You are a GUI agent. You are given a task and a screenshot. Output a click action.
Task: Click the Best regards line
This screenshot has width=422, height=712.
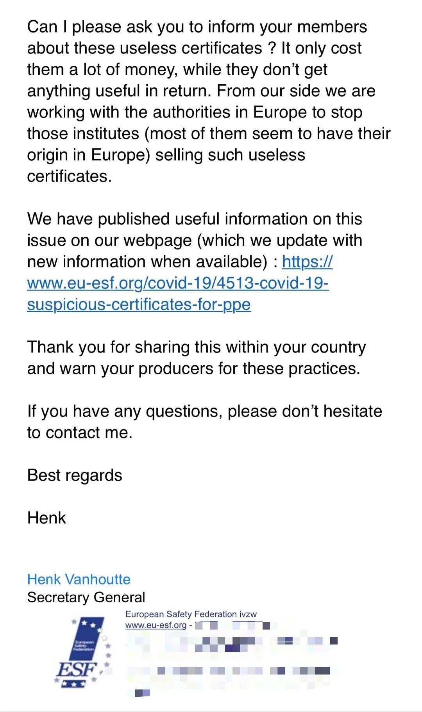[x=75, y=475]
